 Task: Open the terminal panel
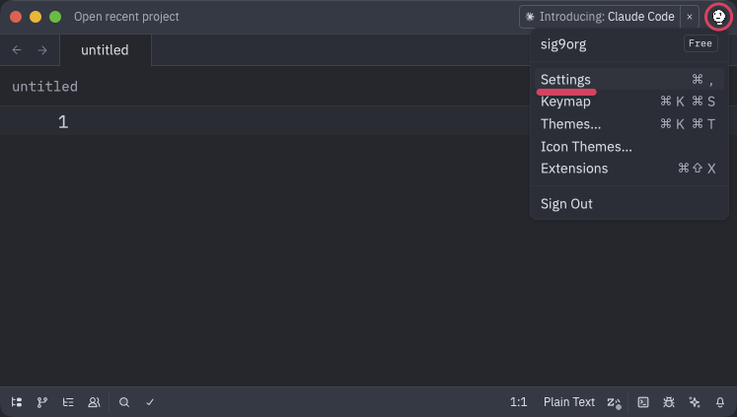(x=643, y=402)
